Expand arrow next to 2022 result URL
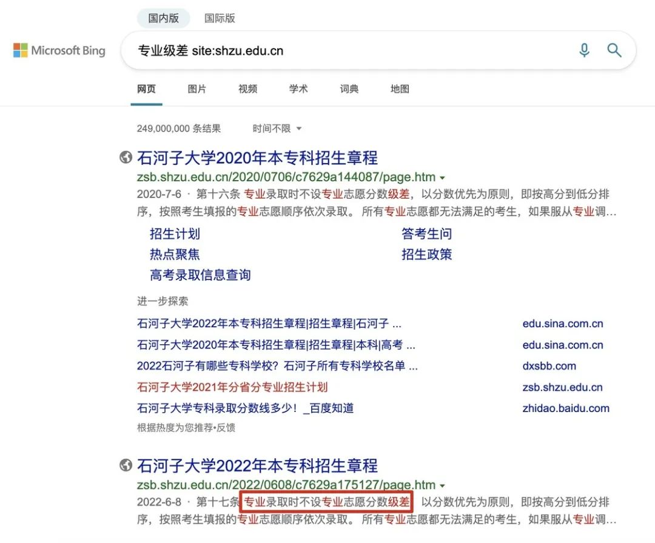This screenshot has width=655, height=543. coord(442,486)
